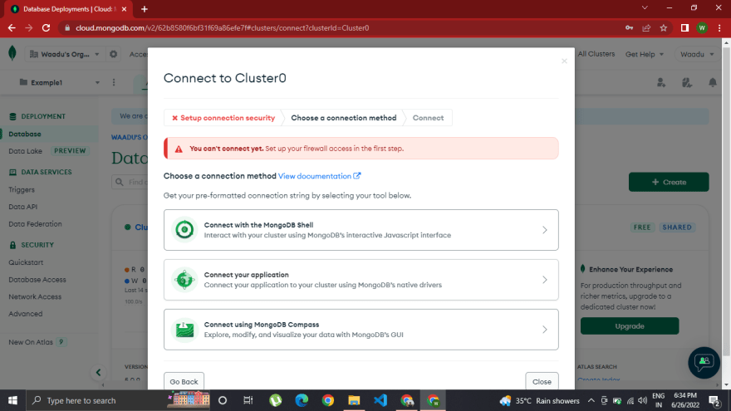Open Data Federation in sidebar
The image size is (731, 411).
pos(35,224)
